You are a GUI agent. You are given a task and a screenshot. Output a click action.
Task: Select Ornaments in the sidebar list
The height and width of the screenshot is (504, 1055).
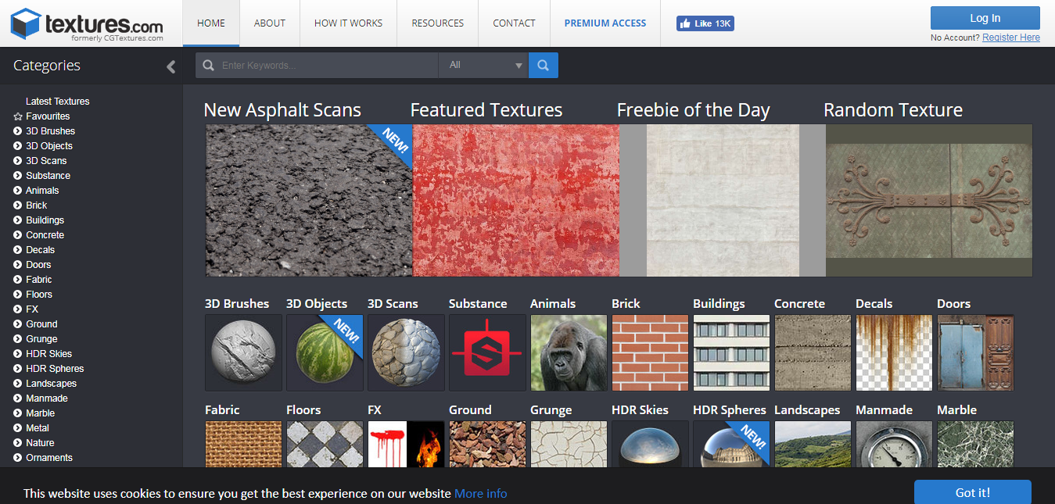point(49,458)
